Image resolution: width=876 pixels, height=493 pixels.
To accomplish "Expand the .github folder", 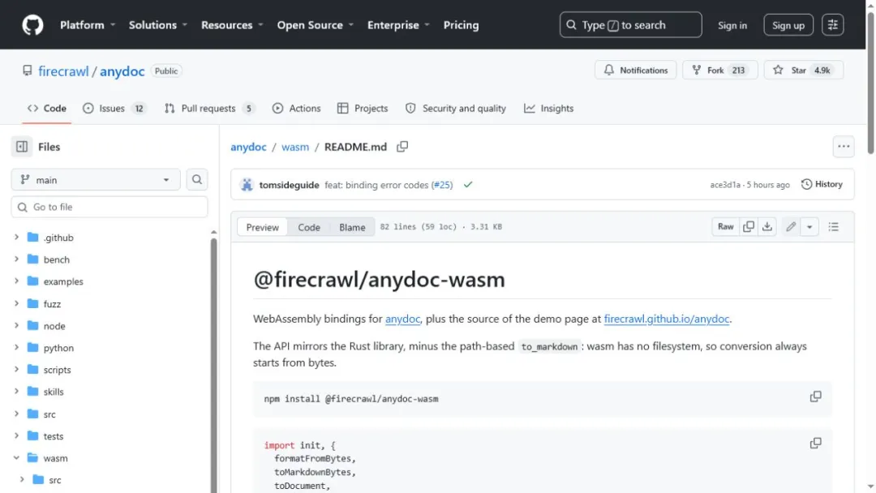I will pyautogui.click(x=17, y=238).
